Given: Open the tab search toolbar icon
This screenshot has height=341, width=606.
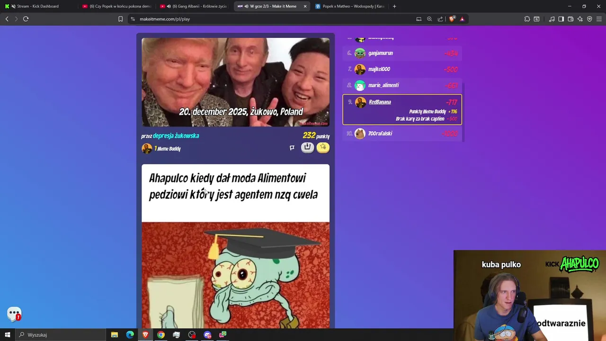Looking at the screenshot, I should [x=536, y=19].
